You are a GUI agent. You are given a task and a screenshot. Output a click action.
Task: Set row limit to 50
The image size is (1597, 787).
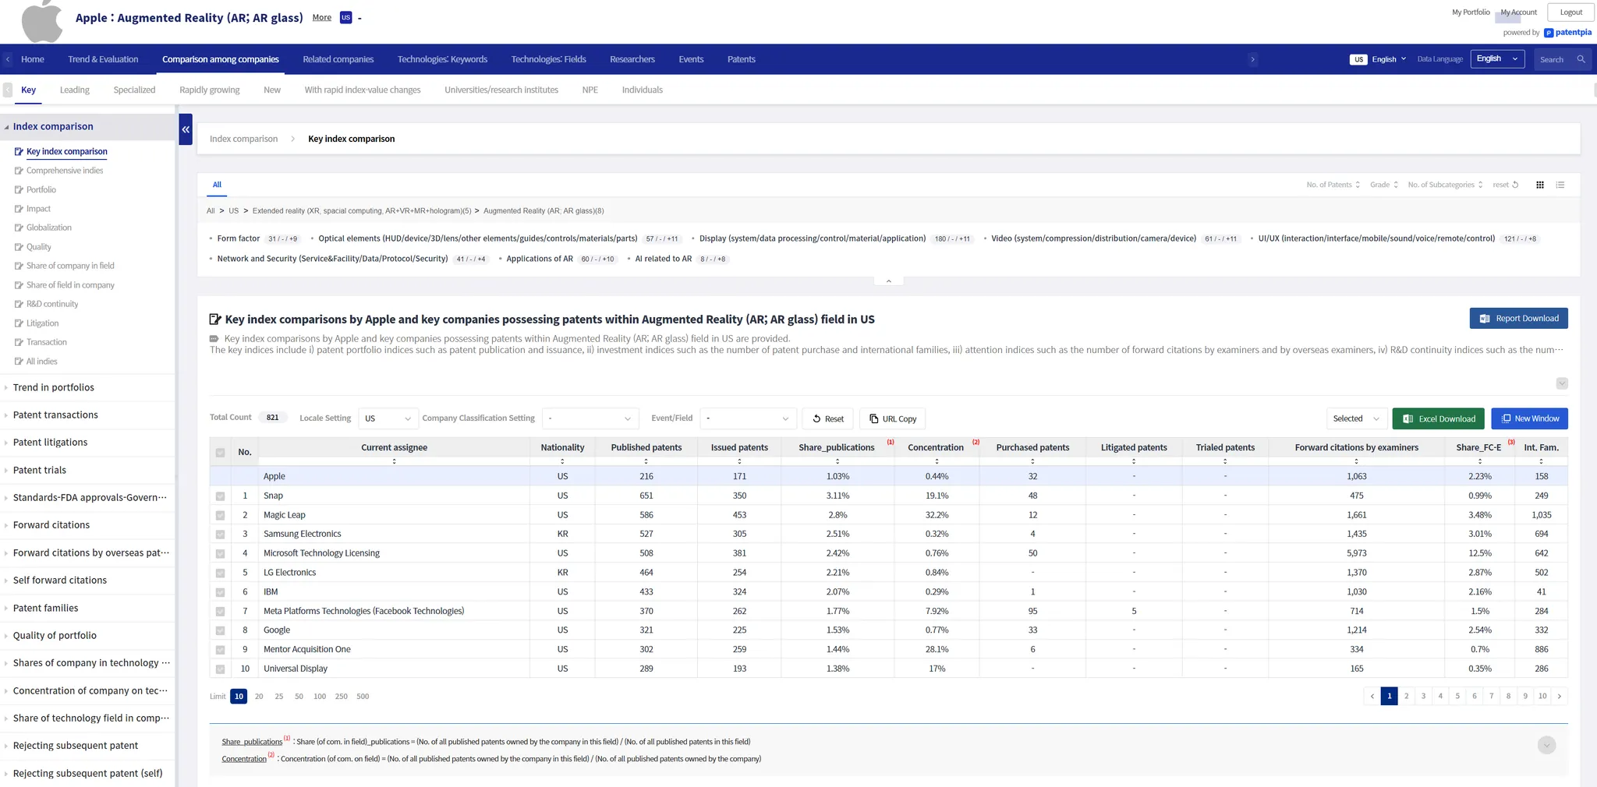coord(299,697)
